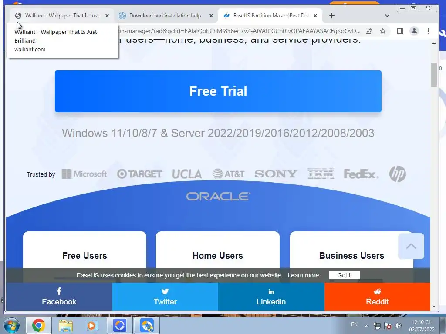Image resolution: width=446 pixels, height=334 pixels.
Task: Click the page vertical scrollbar thumb
Action: 434,75
